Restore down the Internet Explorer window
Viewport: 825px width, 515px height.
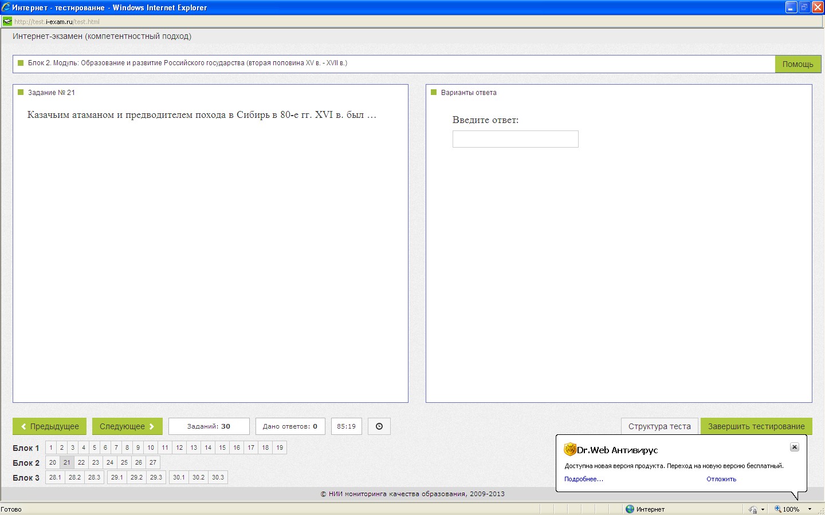click(x=804, y=7)
